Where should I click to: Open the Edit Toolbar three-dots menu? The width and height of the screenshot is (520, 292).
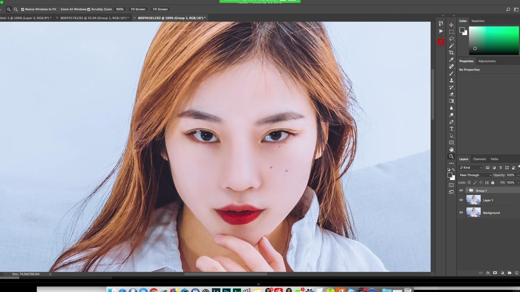[451, 163]
